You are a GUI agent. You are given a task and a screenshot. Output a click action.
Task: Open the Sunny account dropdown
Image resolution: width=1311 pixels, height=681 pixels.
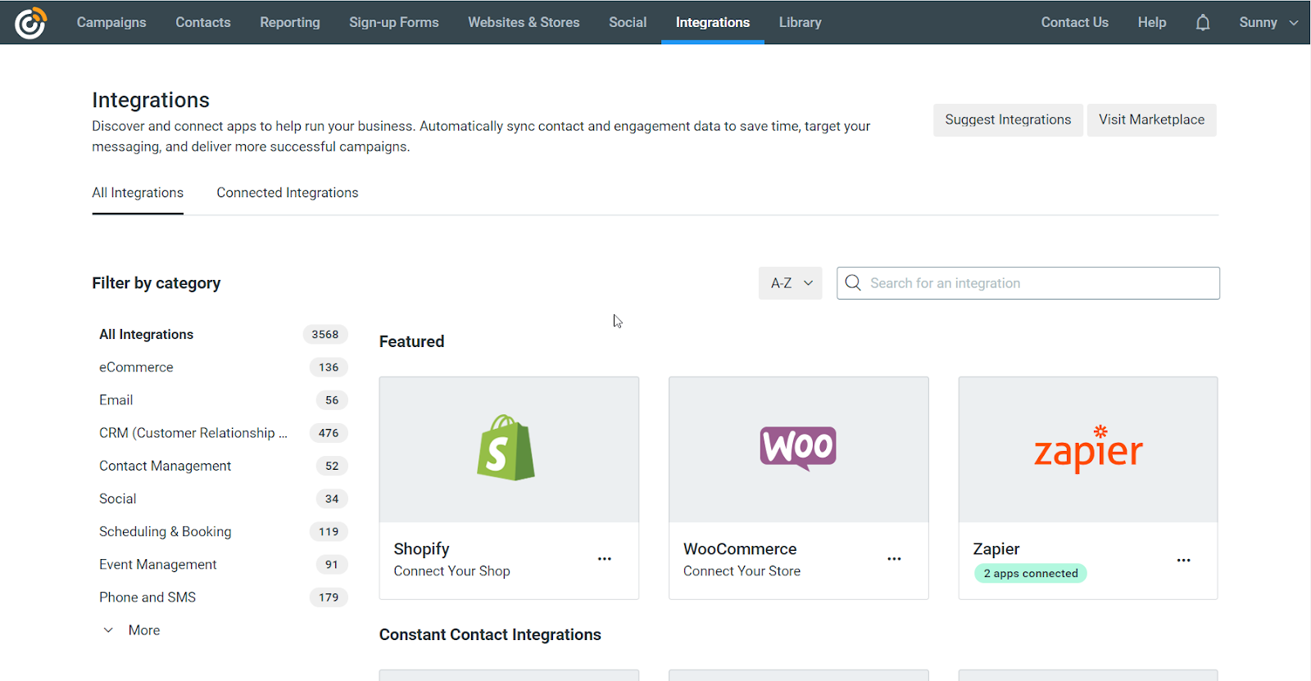1268,23
